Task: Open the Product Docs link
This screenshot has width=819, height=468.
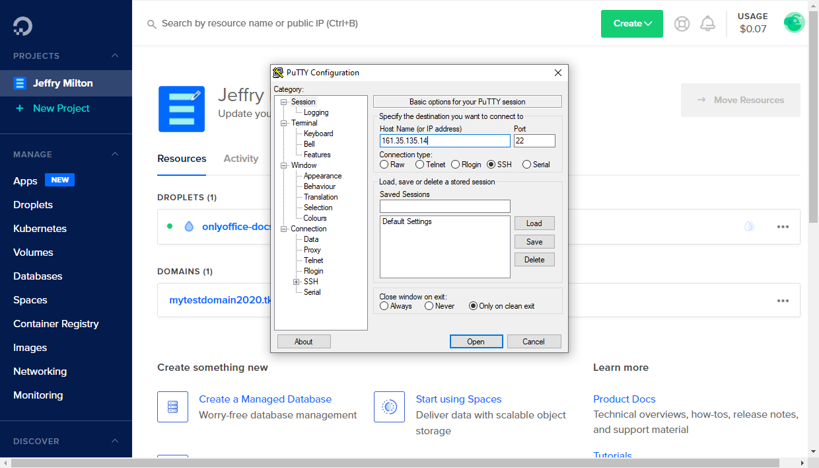Action: click(x=623, y=399)
